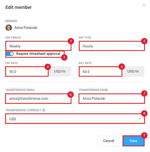Image resolution: width=150 pixels, height=152 pixels.
Task: Click the Pay Period dropdown arrow
Action: click(66, 46)
